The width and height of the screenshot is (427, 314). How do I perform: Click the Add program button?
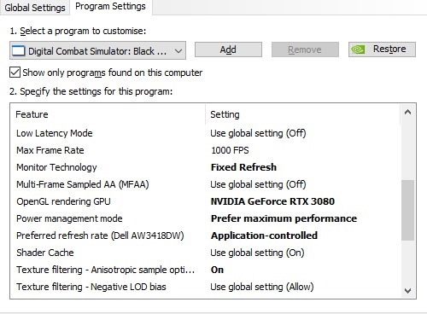coord(228,49)
